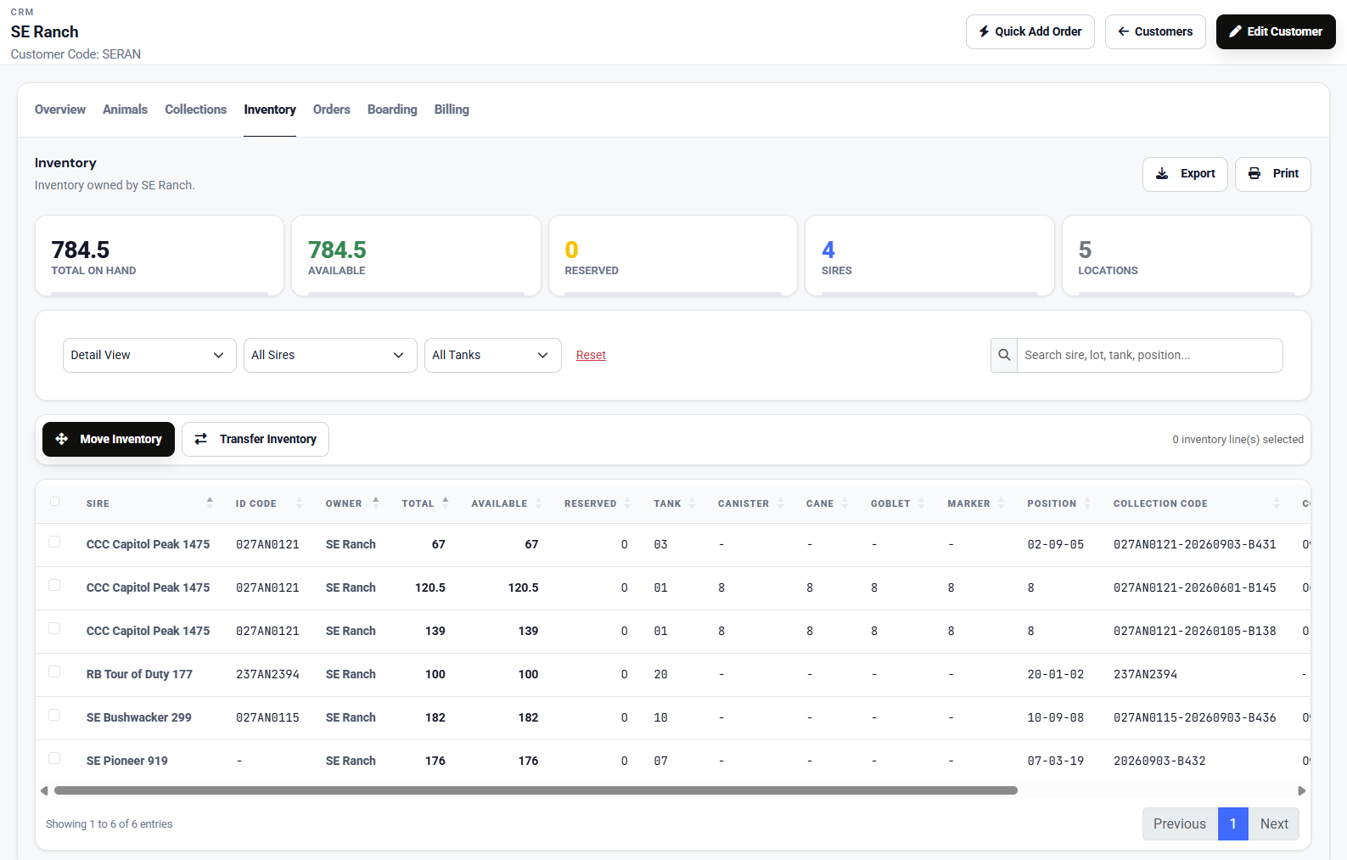Sort by Tank column sort arrows
This screenshot has height=860, width=1347.
[x=693, y=503]
